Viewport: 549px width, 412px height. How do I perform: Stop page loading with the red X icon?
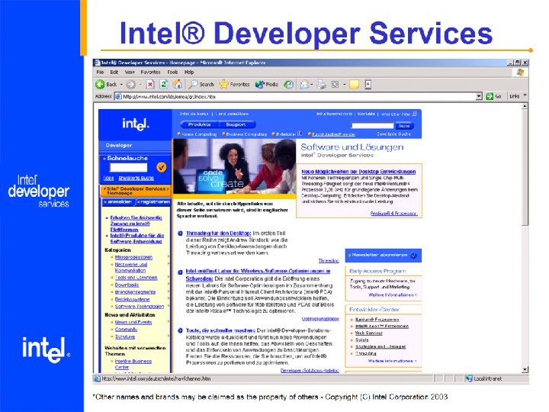click(150, 84)
